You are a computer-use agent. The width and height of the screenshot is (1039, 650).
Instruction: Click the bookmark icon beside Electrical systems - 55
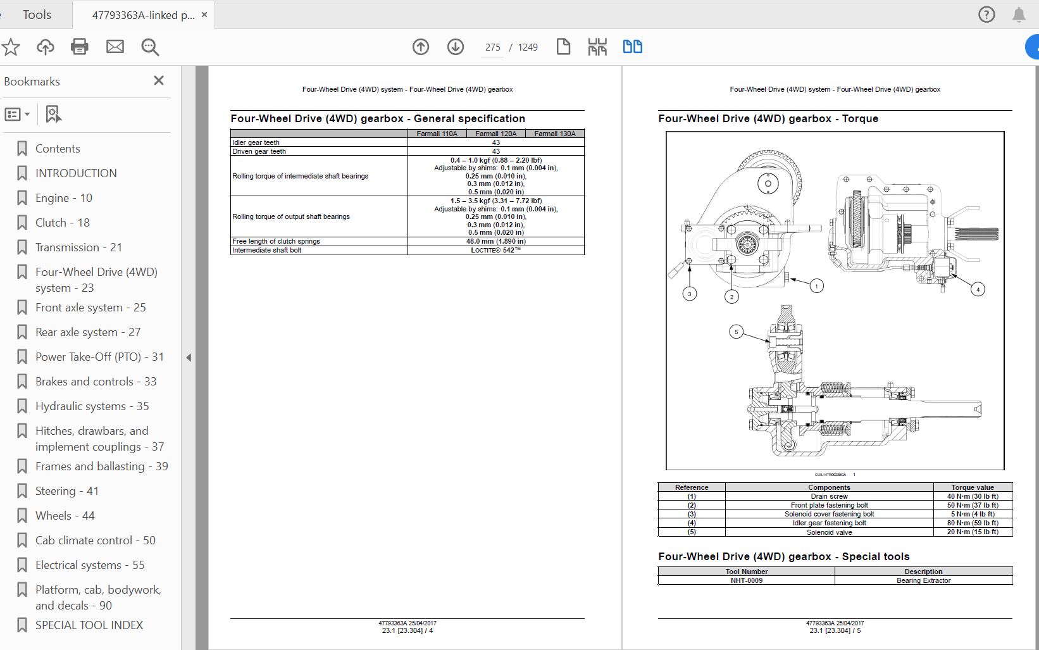(22, 565)
